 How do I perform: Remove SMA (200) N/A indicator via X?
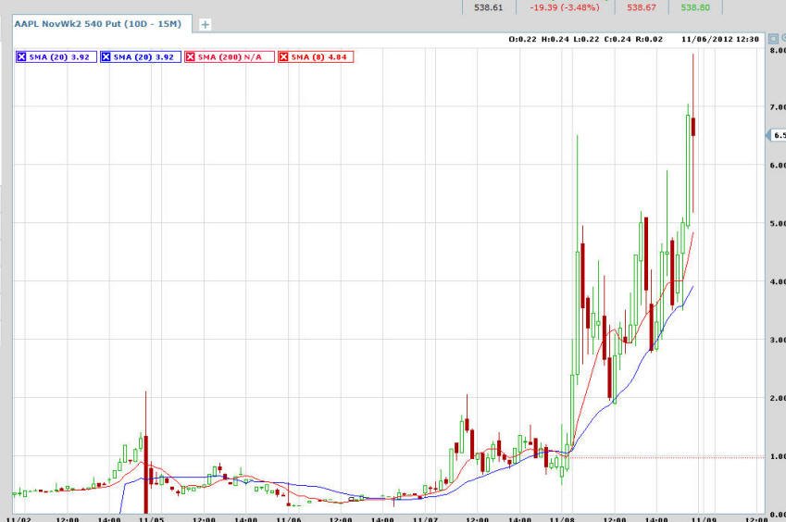190,57
